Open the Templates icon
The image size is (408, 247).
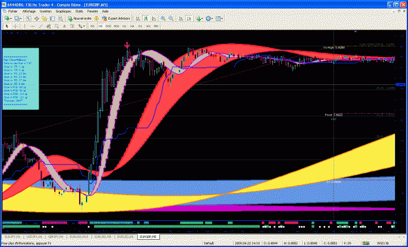tap(217, 18)
